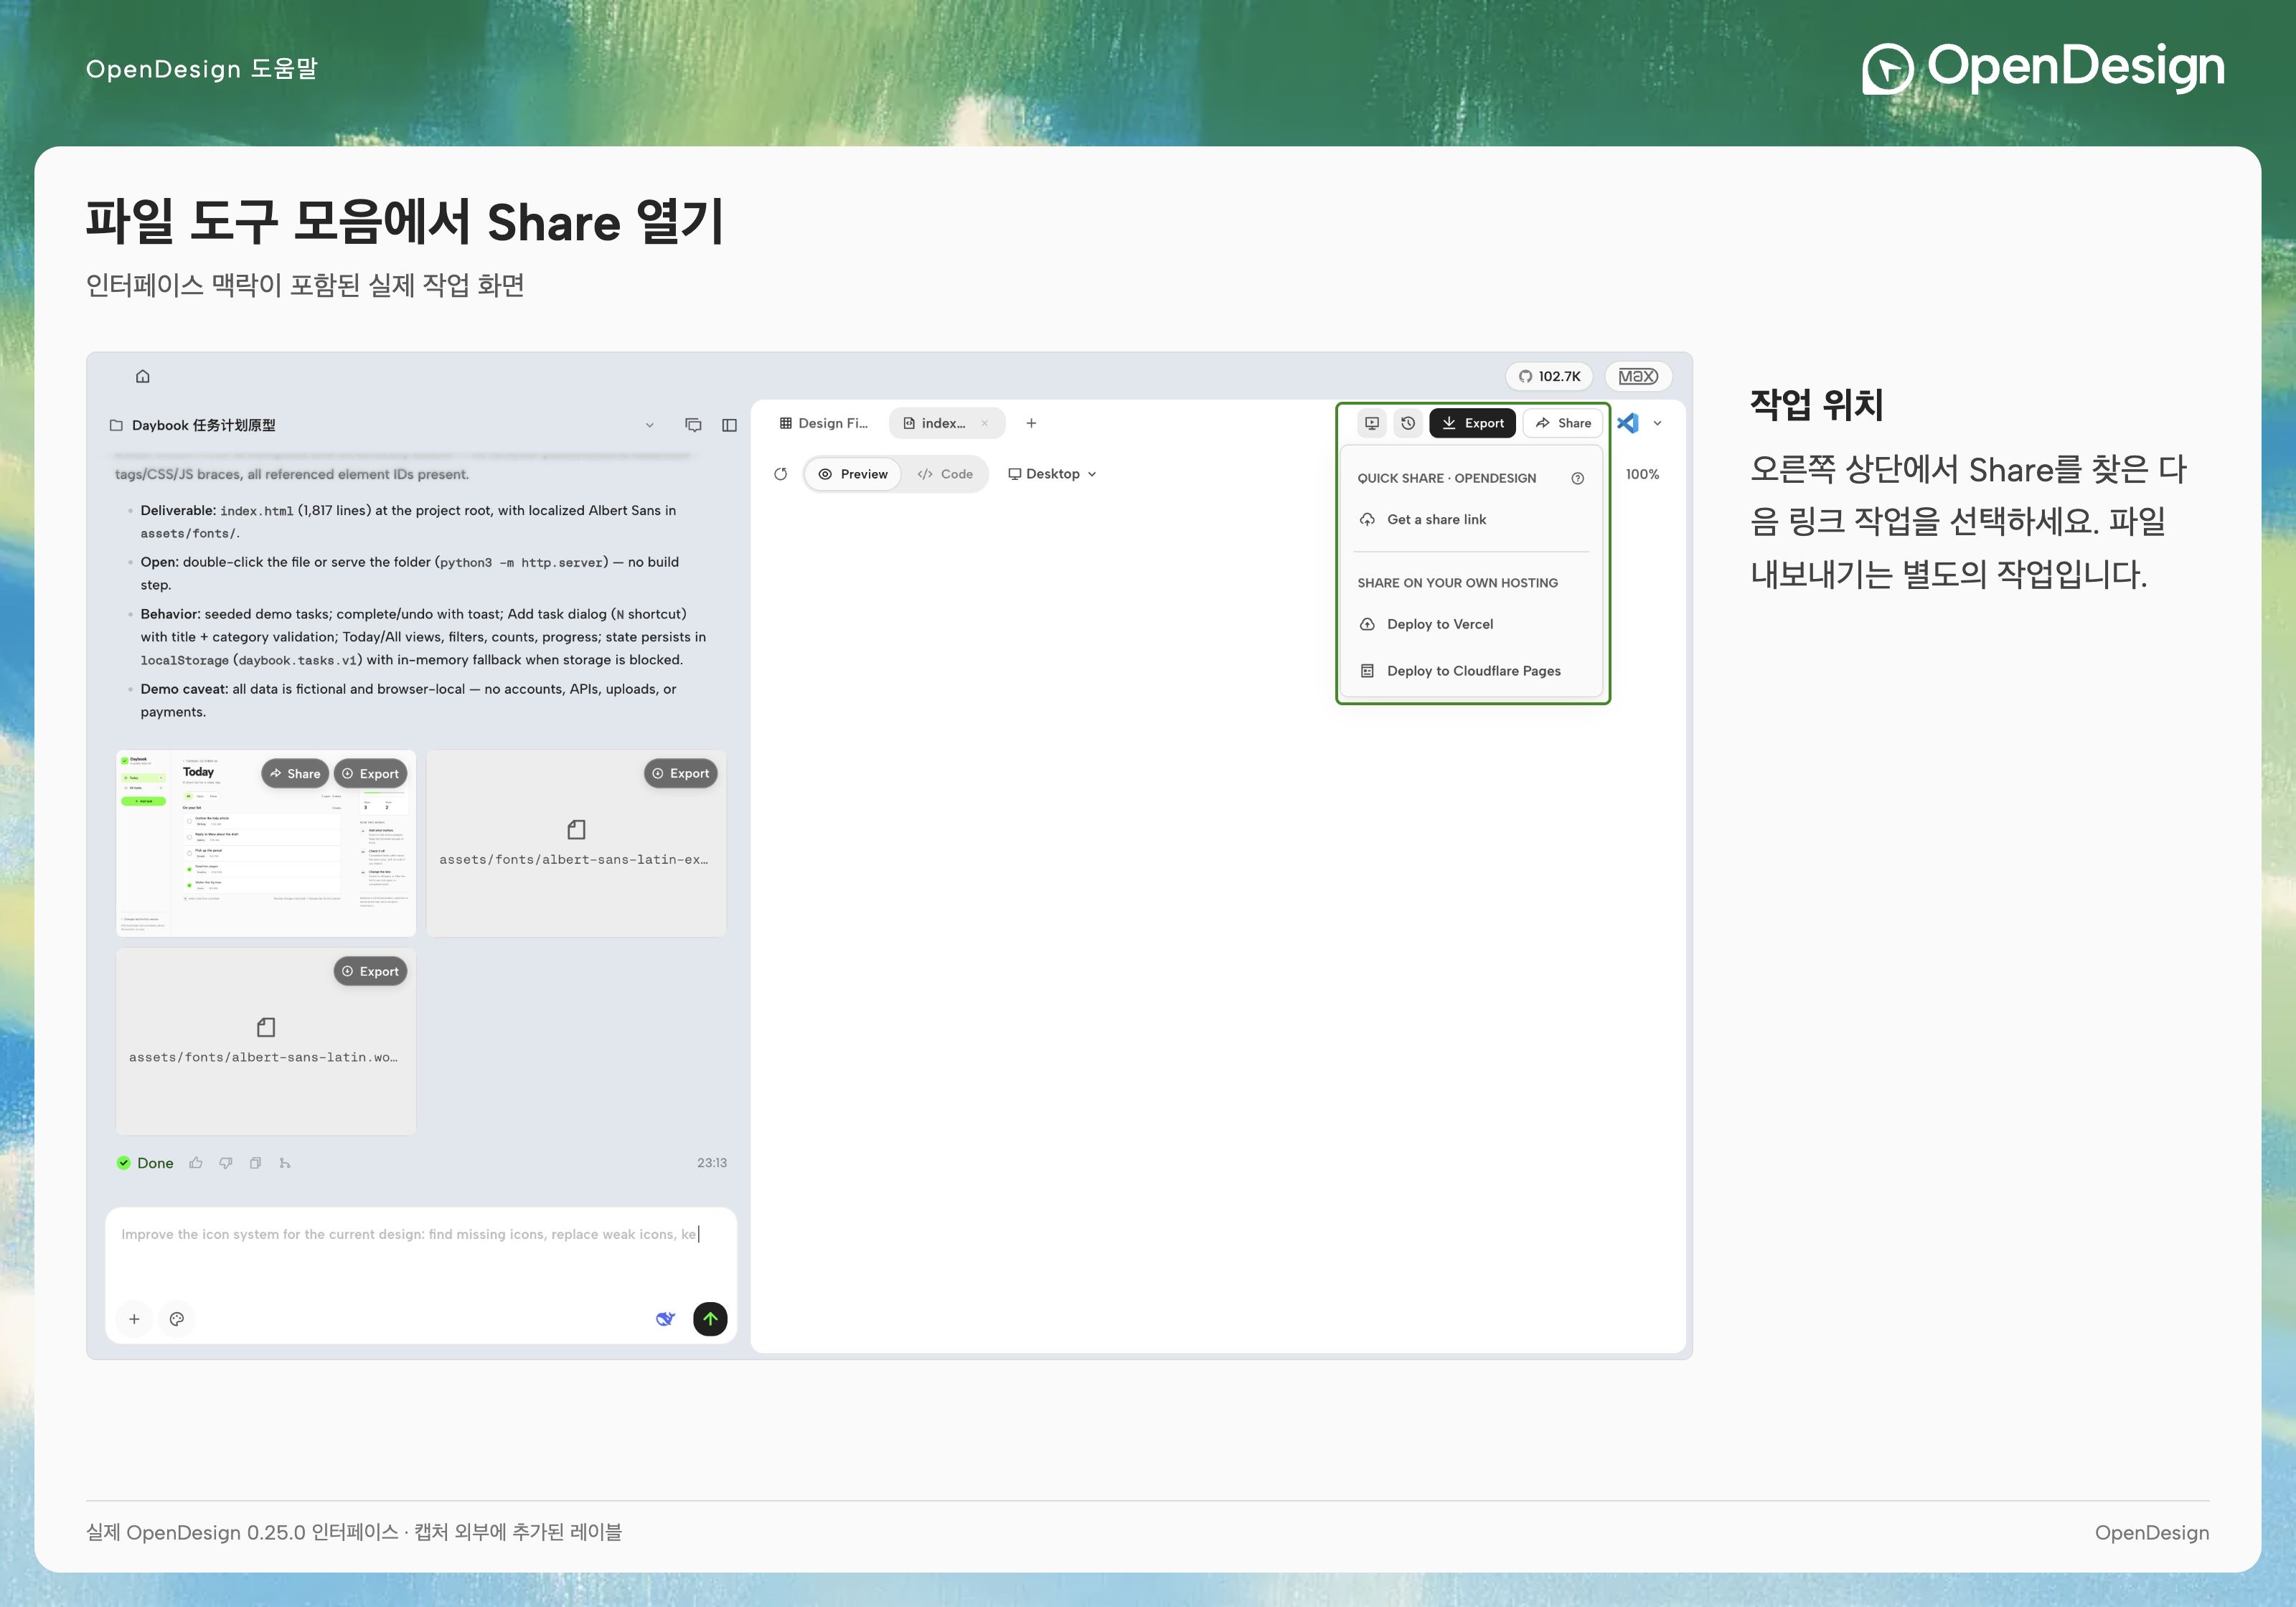Click SHARE ON YOUR OWN HOSTING heading
Image resolution: width=2296 pixels, height=1607 pixels.
click(1457, 583)
